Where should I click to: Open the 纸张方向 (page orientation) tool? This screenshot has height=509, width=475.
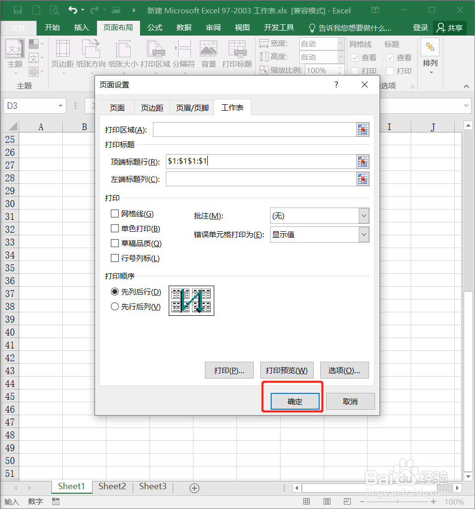click(90, 54)
